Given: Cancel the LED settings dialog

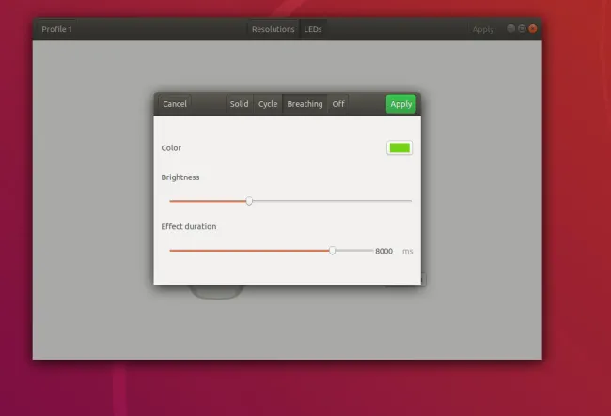Looking at the screenshot, I should 175,104.
